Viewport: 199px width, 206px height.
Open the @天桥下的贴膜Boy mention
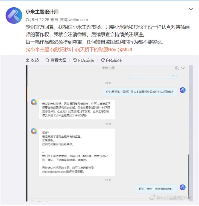click(96, 50)
